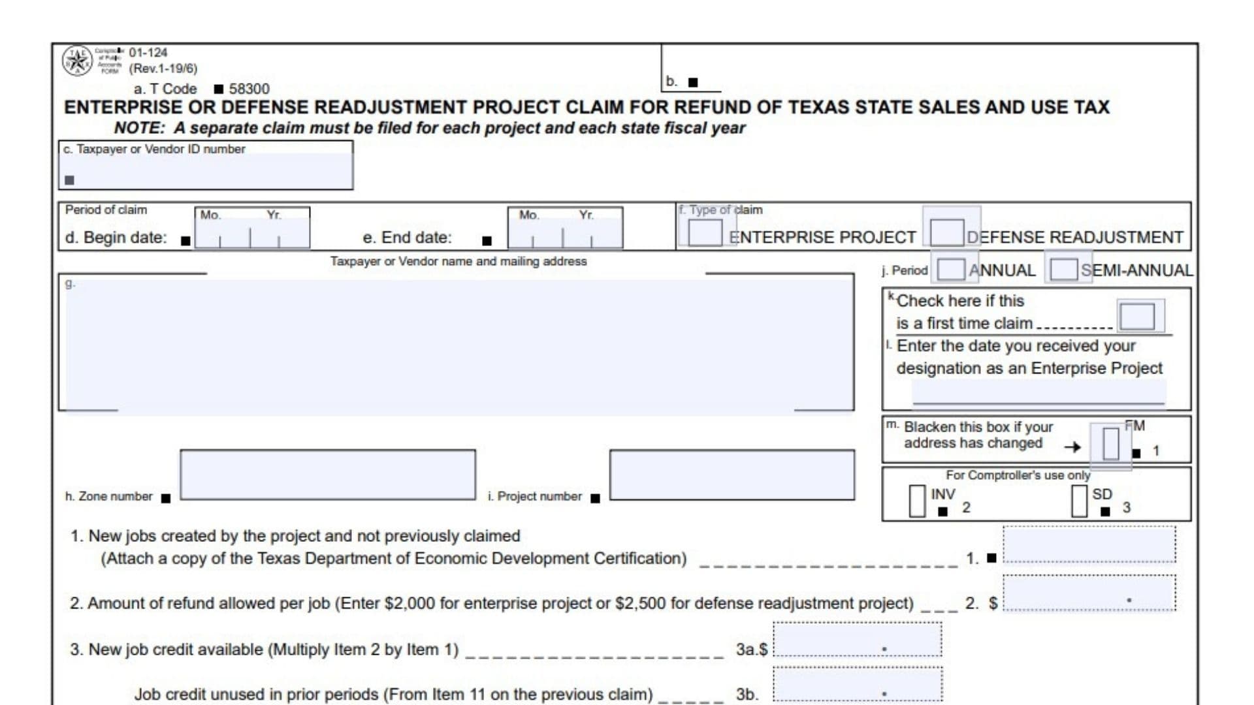This screenshot has height=705, width=1254.
Task: Click 'Taxpayer or Vendor name and mailing address' caption
Action: tap(458, 261)
